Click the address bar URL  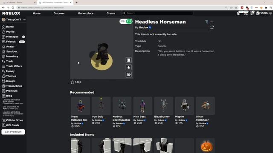(43, 8)
